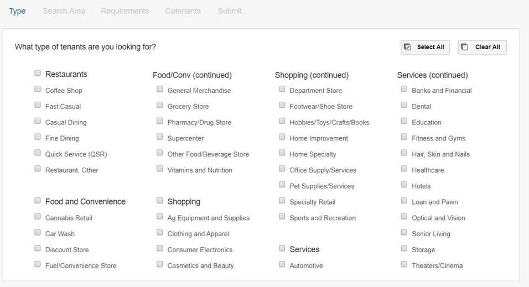Check the Food and Convenience category checkbox
The width and height of the screenshot is (529, 287).
click(38, 201)
